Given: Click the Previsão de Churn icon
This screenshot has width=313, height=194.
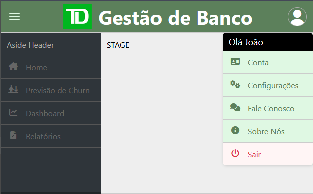Looking at the screenshot, I should pos(13,89).
